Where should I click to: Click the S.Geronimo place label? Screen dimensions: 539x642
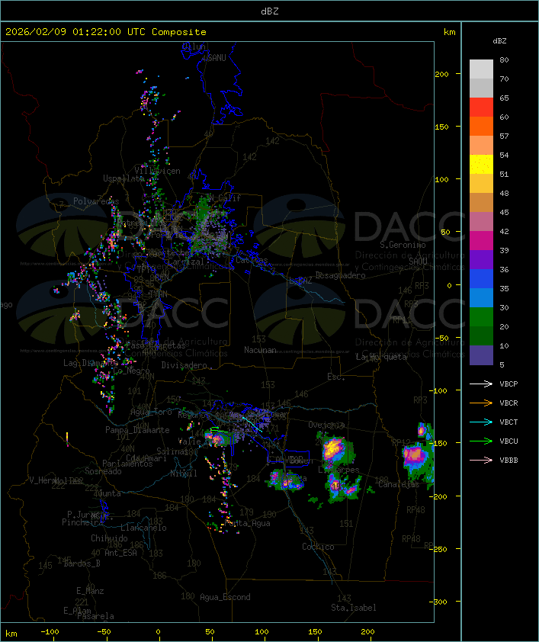pyautogui.click(x=403, y=245)
